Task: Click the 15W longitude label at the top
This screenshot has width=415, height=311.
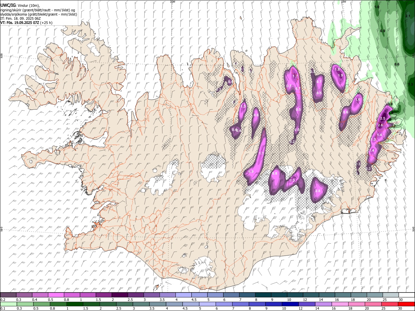Action: pyautogui.click(x=343, y=2)
